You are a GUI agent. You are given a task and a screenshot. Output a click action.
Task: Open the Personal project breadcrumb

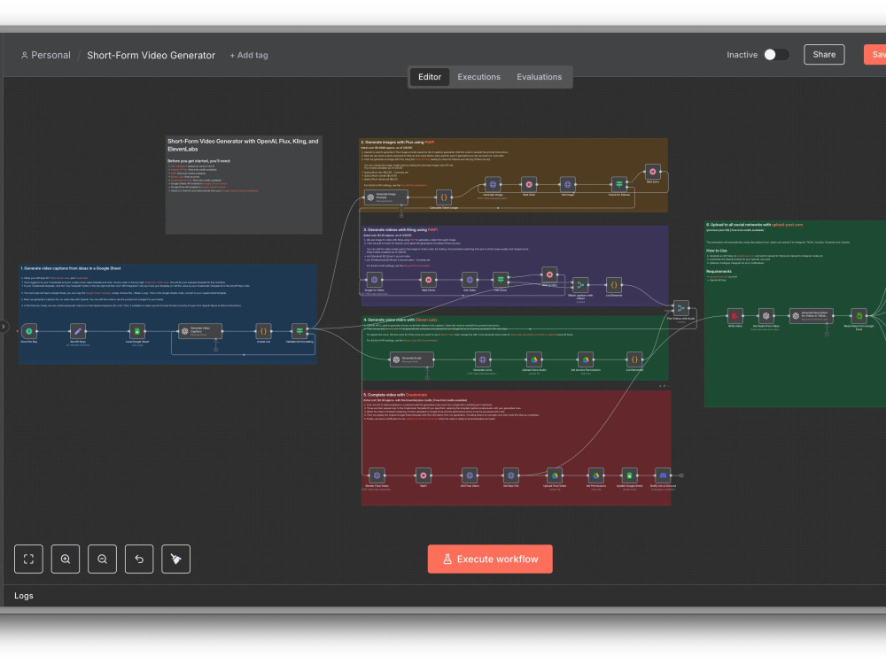(x=46, y=55)
